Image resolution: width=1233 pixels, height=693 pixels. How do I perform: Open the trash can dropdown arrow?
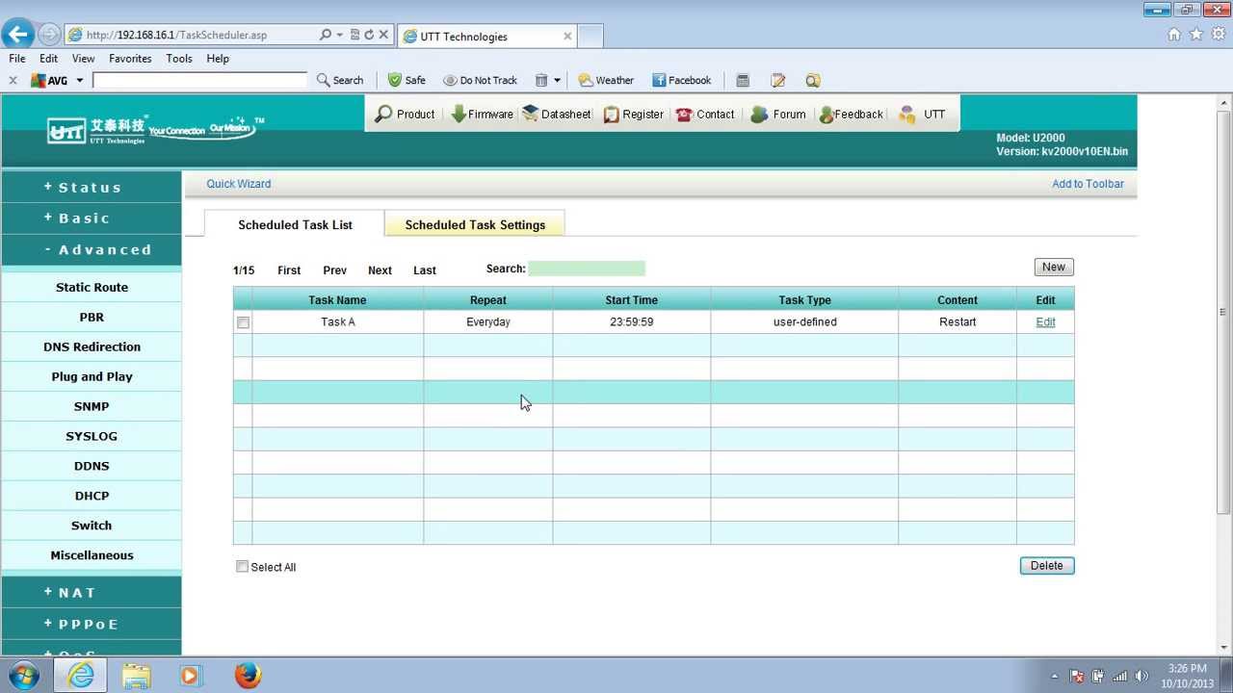(557, 81)
